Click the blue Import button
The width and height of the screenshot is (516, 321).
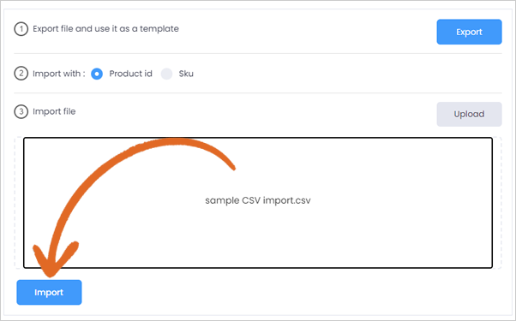tap(49, 293)
